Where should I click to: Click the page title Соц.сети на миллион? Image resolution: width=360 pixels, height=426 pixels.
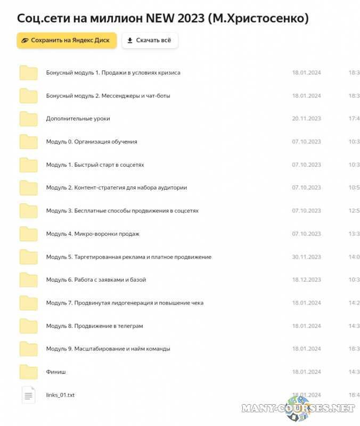(x=163, y=18)
